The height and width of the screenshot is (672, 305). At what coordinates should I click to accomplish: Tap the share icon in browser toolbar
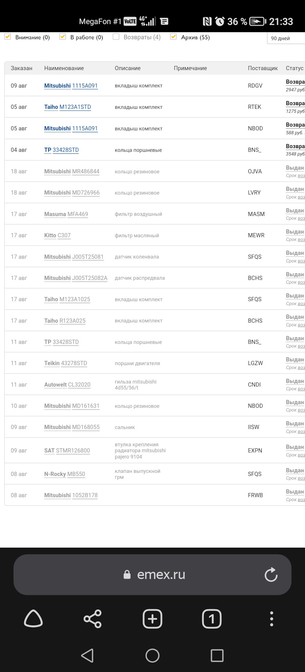93,619
